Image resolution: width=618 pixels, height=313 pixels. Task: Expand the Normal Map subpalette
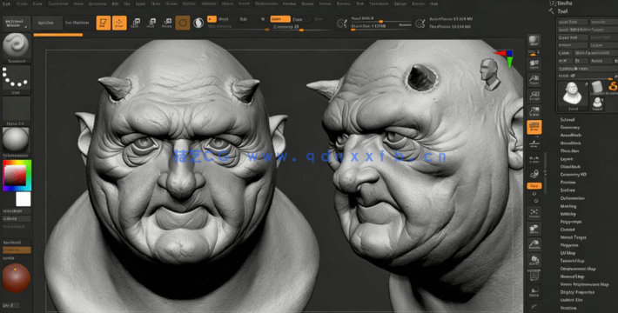point(572,276)
